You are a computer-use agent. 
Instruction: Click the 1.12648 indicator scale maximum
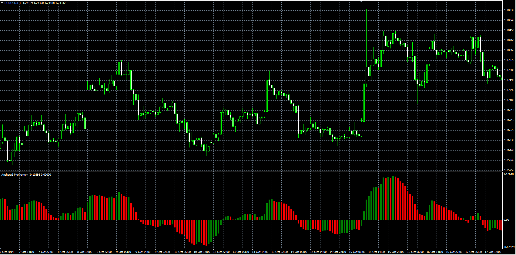tap(508, 174)
